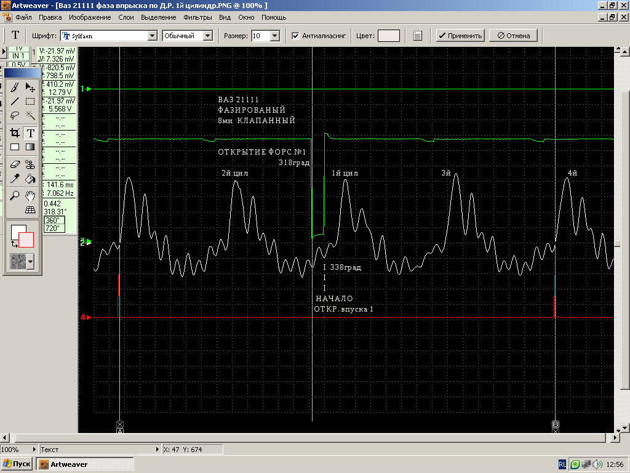Viewport: 630px width, 473px height.
Task: Choose the Lasso selection tool
Action: click(15, 115)
